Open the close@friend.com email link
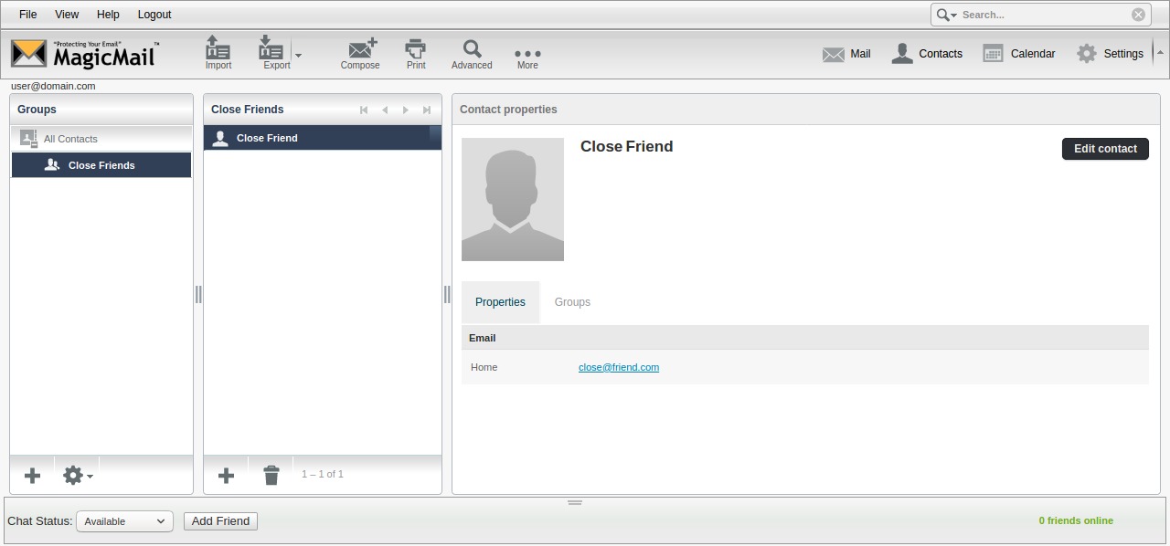The width and height of the screenshot is (1170, 546). coord(619,367)
